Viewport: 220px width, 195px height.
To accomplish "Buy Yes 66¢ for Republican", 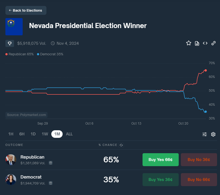I will tap(160, 160).
